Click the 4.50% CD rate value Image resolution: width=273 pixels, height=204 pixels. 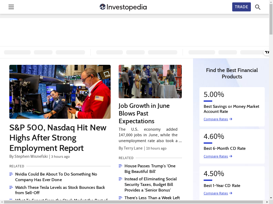click(214, 174)
